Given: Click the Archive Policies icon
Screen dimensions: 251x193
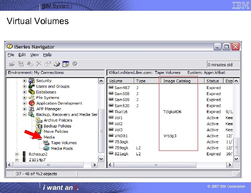Looking at the screenshot, I should click(39, 120).
